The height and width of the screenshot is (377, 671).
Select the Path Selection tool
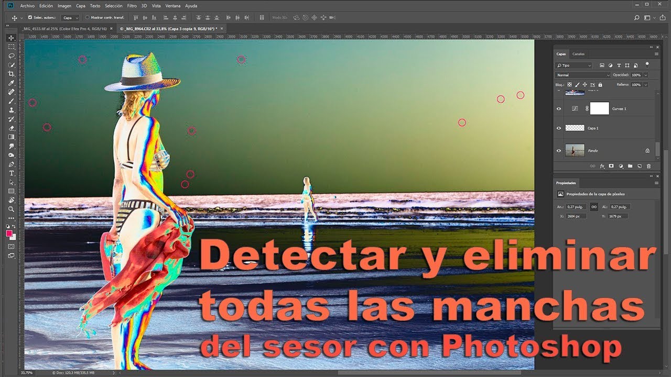(x=12, y=182)
